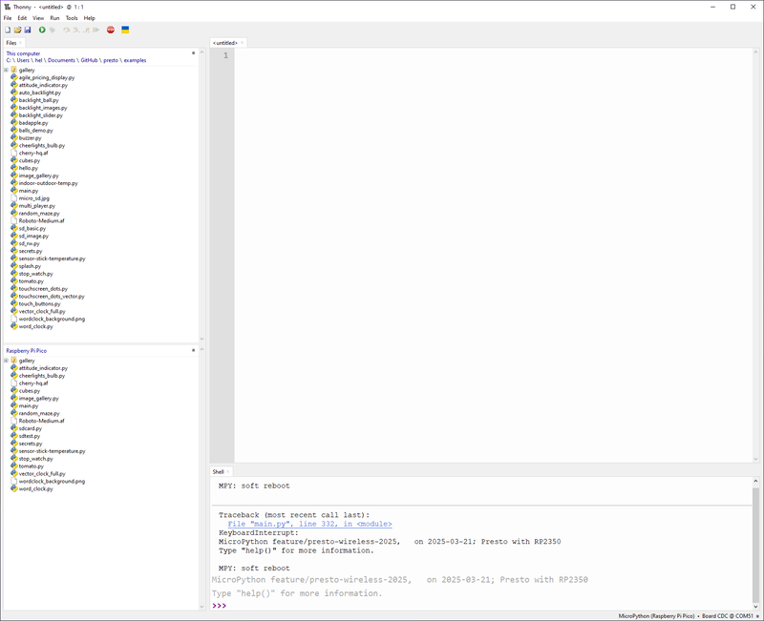Click the Save file disk icon
Image resolution: width=764 pixels, height=621 pixels.
[28, 30]
